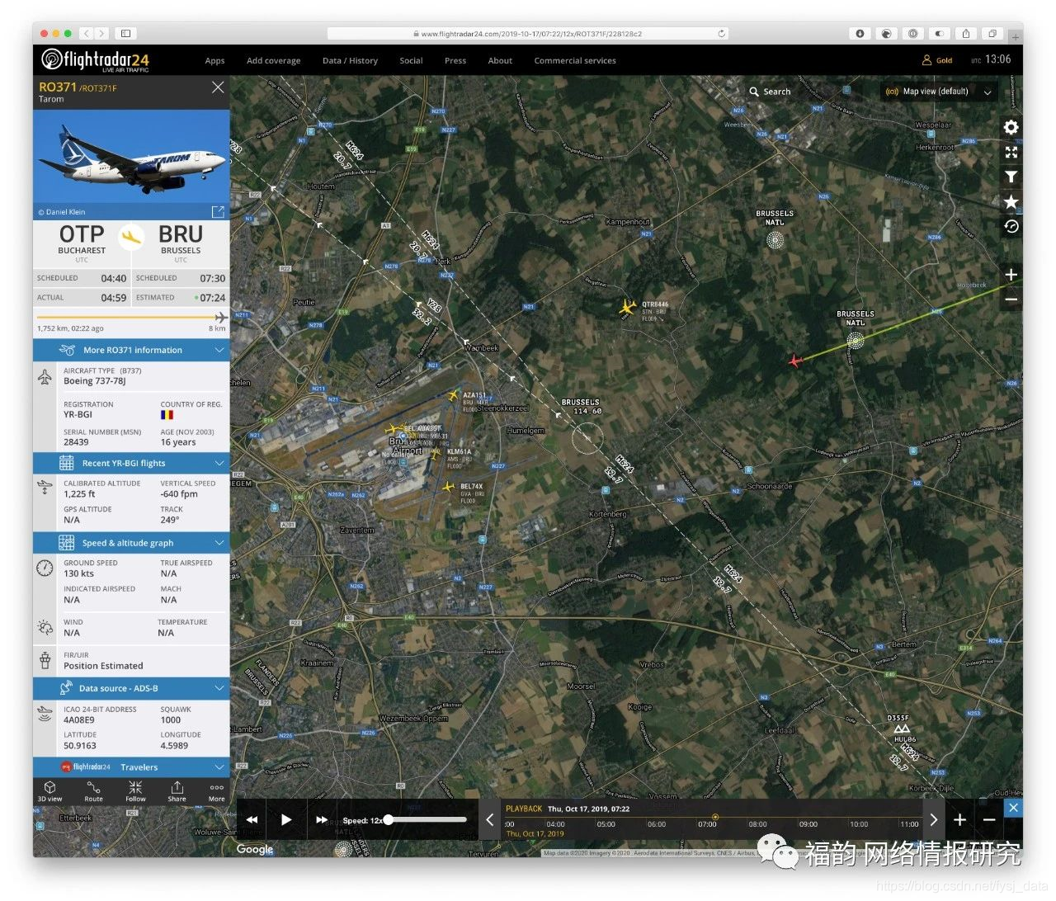Click the UTC 13:06 clock
Viewport: 1056px width, 901px height.
[991, 59]
